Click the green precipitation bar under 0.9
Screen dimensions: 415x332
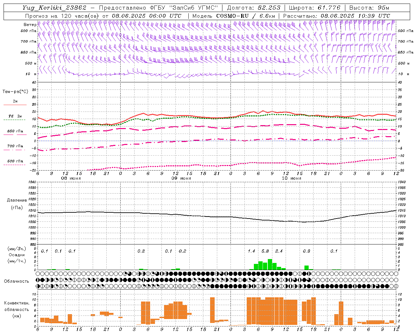pos(306,267)
